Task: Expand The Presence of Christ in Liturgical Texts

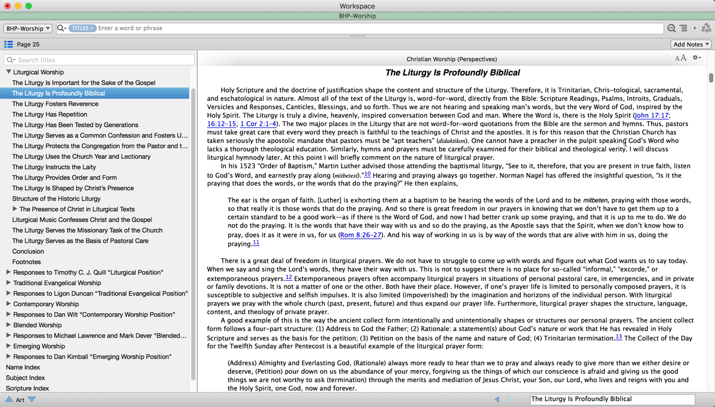Action: click(x=15, y=209)
